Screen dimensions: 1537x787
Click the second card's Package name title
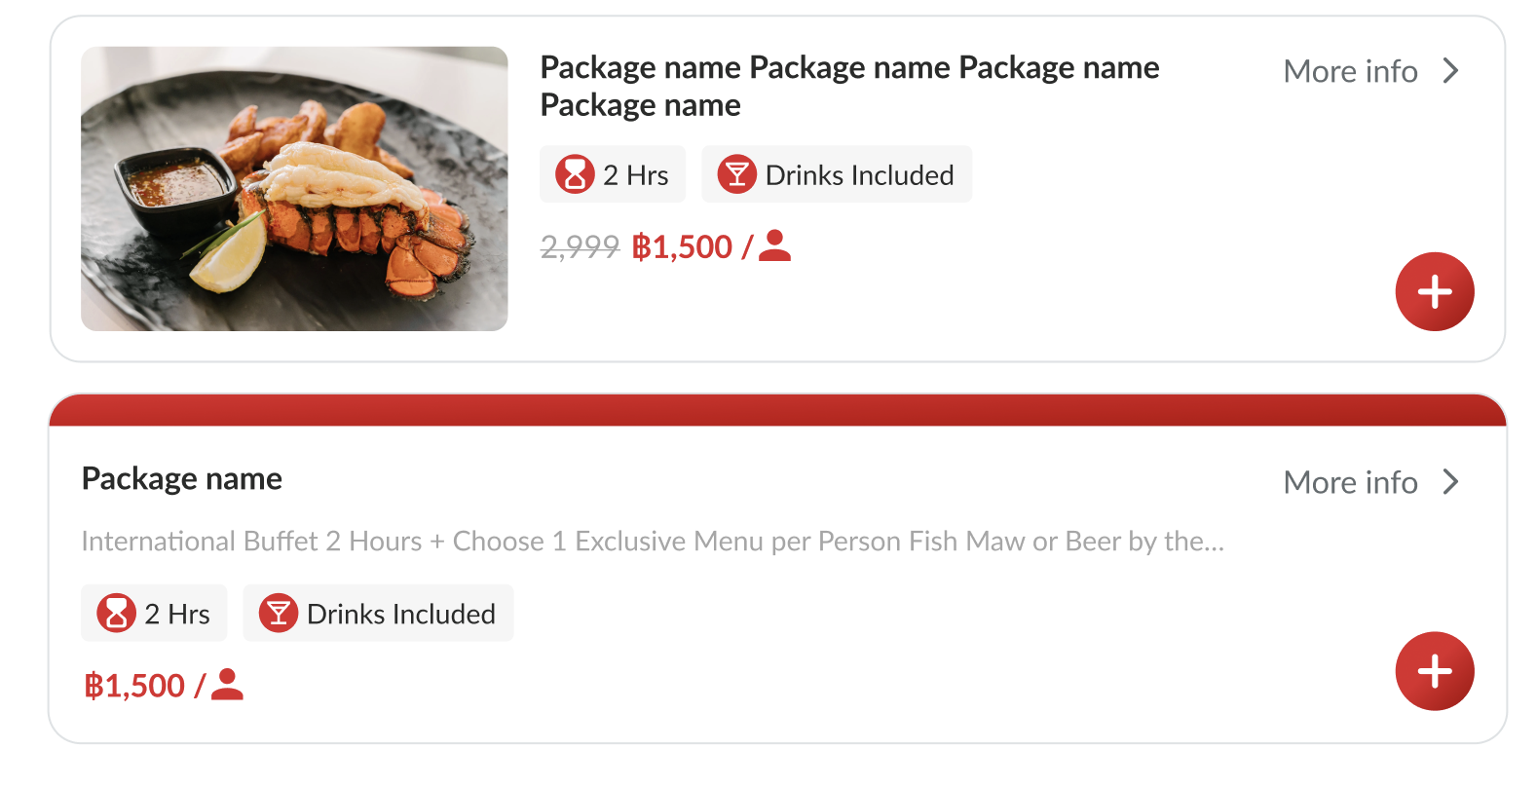[182, 478]
